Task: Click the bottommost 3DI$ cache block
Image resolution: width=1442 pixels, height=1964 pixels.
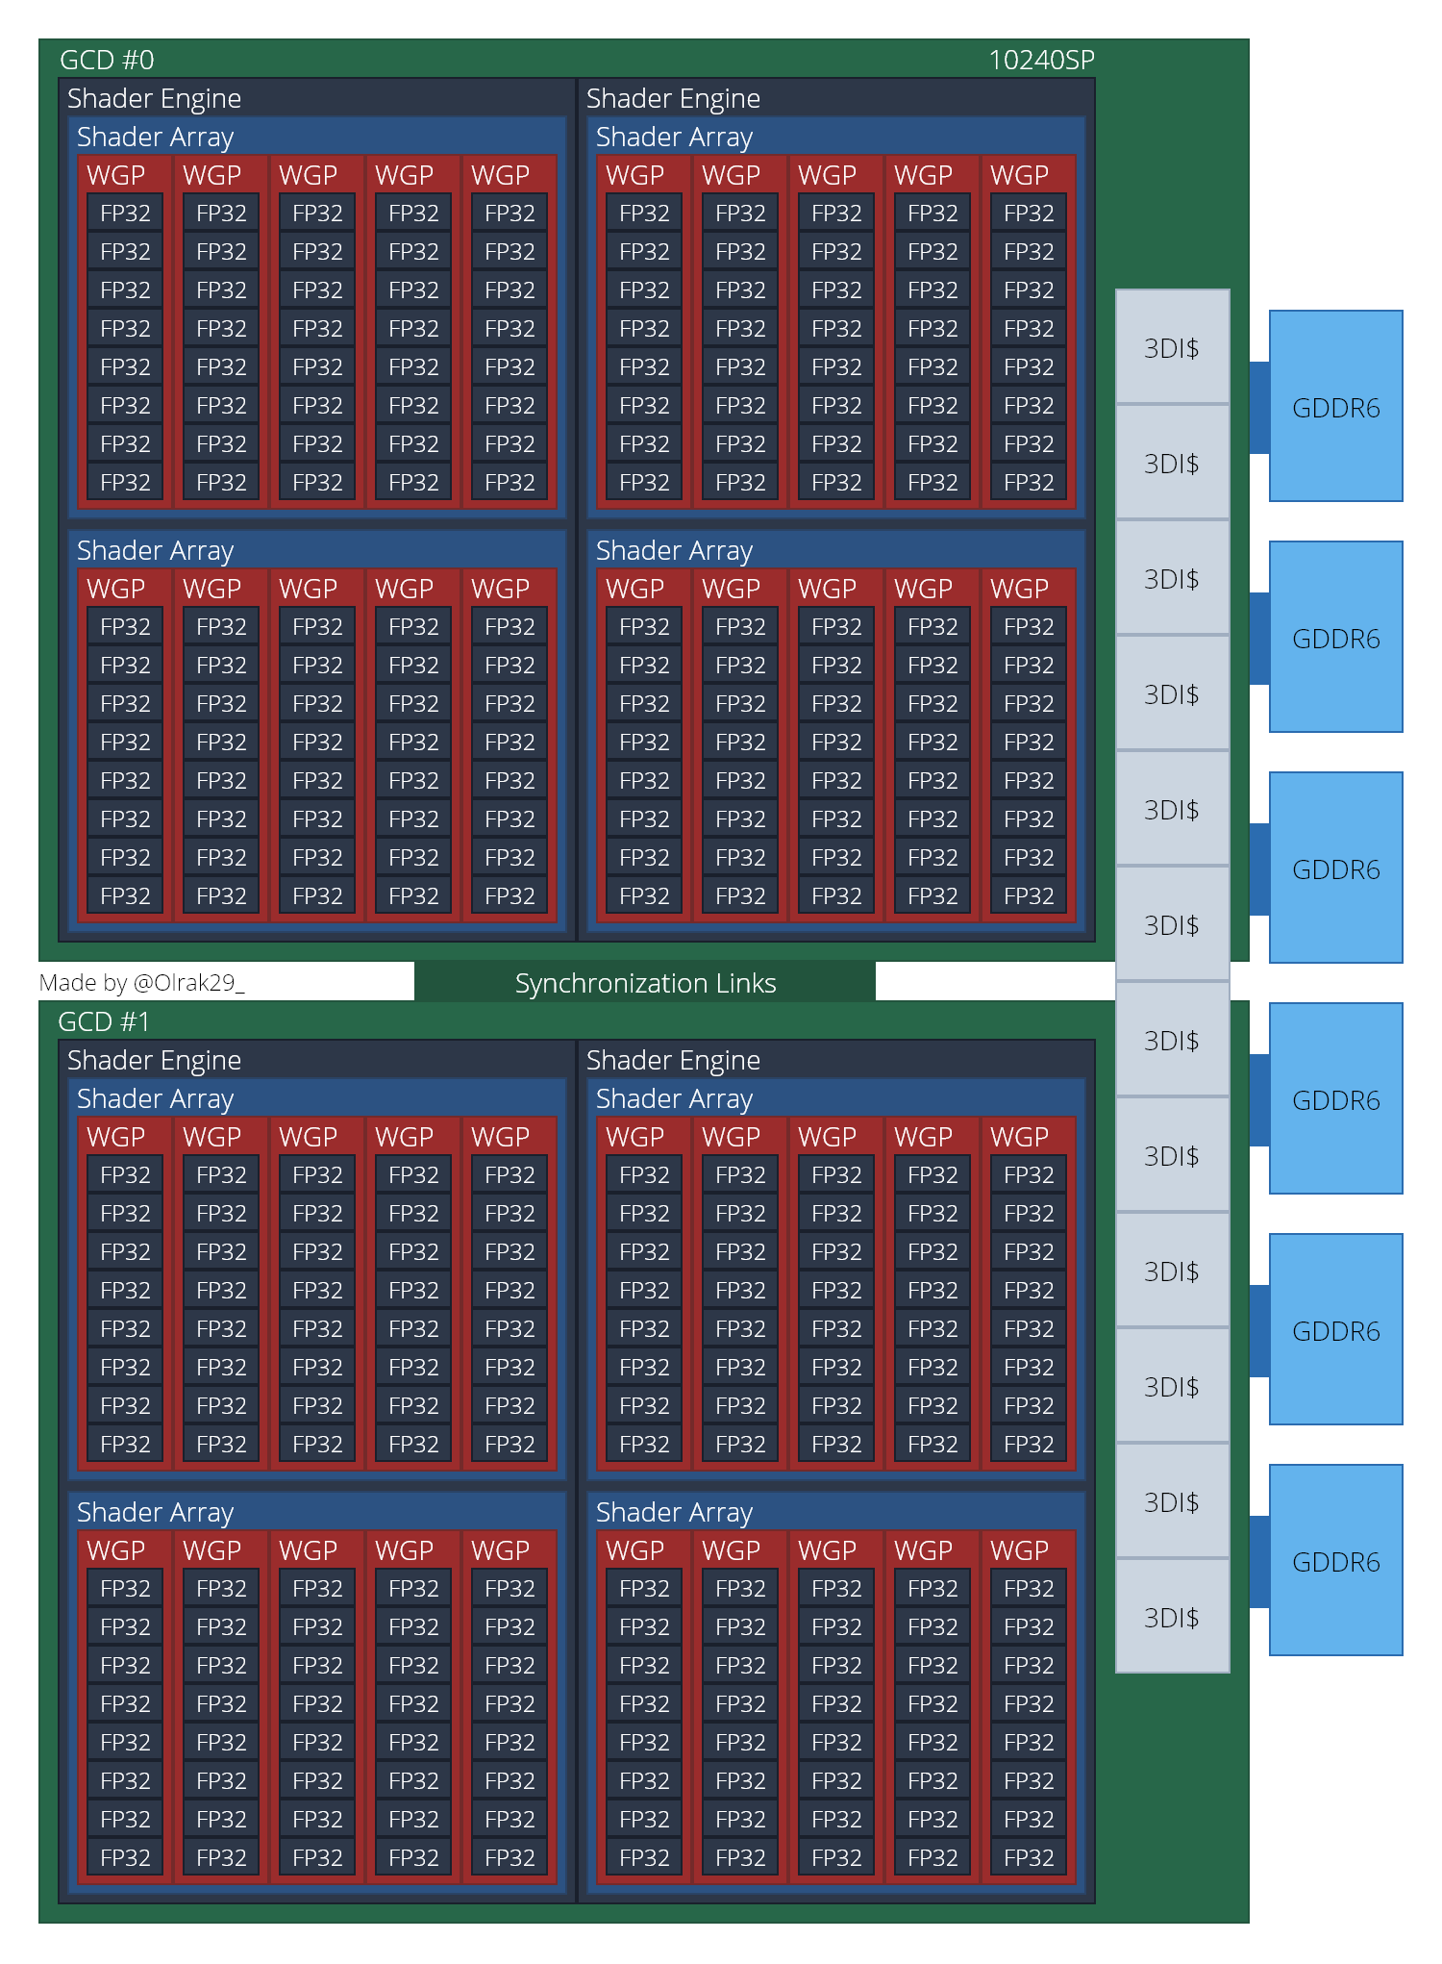Action: point(1171,1618)
